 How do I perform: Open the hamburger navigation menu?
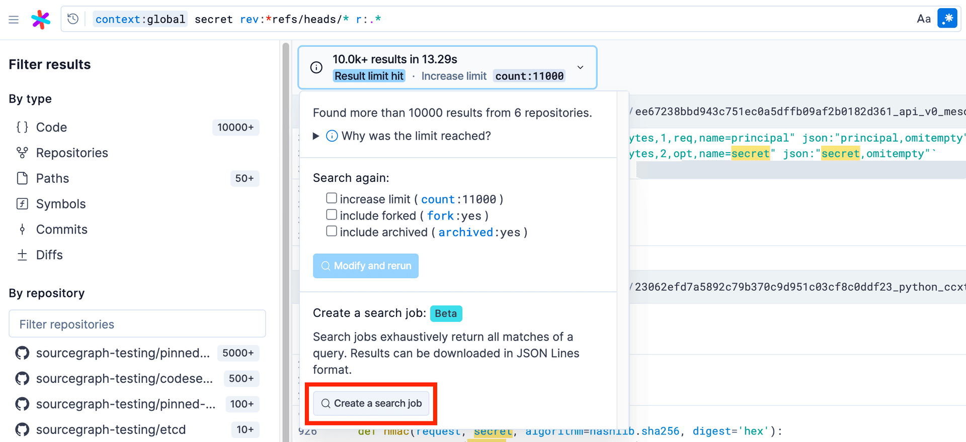click(x=14, y=20)
